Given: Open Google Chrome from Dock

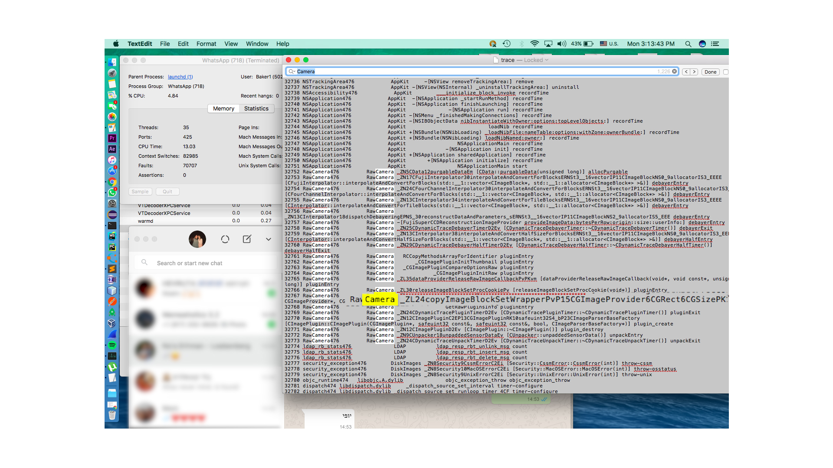Looking at the screenshot, I should click(x=112, y=182).
